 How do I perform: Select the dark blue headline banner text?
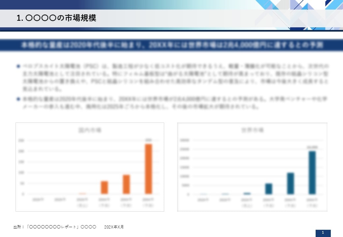pos(171,45)
